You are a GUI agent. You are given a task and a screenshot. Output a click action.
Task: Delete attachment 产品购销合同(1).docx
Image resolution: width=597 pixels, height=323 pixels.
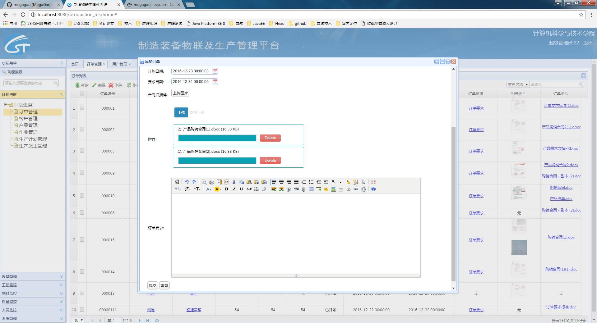[270, 138]
